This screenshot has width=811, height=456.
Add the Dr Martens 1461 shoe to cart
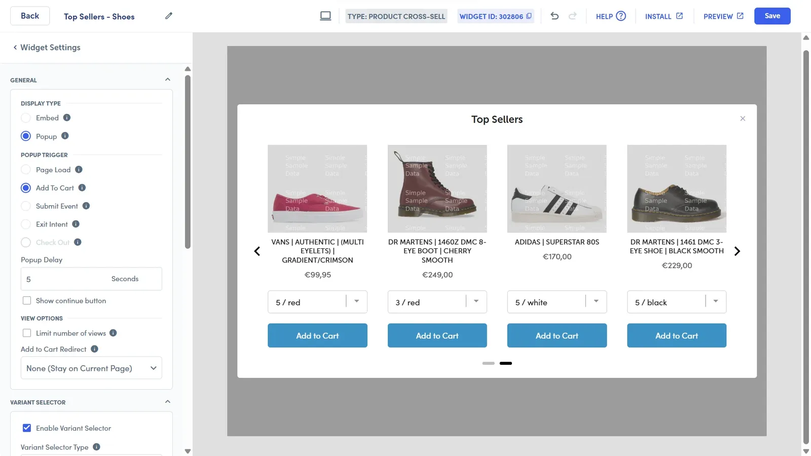(x=677, y=335)
